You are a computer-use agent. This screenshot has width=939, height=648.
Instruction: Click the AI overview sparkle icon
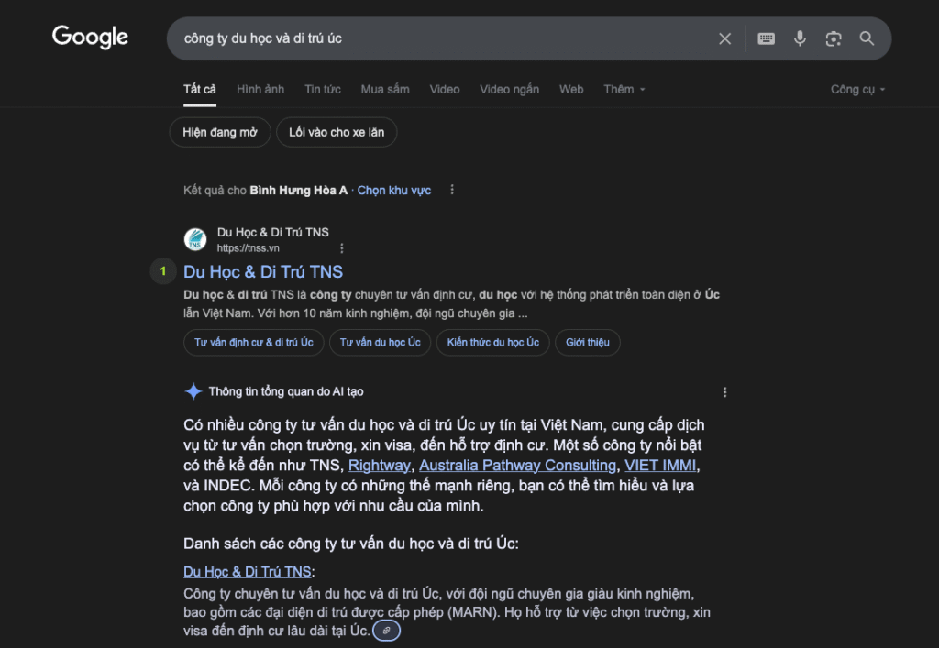pyautogui.click(x=193, y=391)
